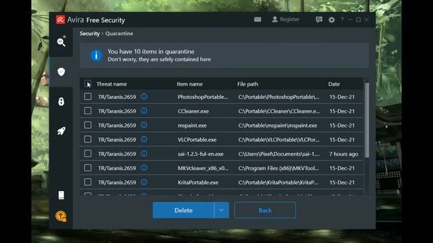Open the help question mark icon
The width and height of the screenshot is (433, 243).
(x=342, y=20)
